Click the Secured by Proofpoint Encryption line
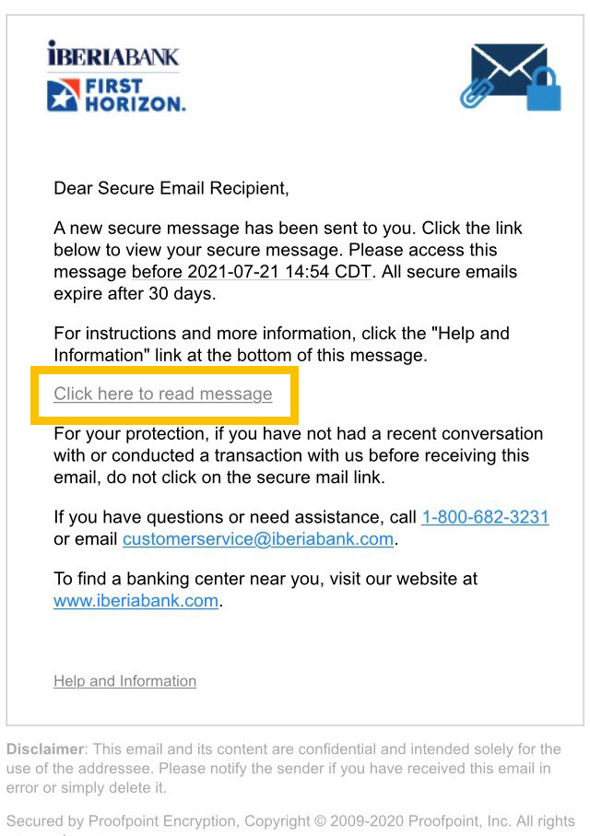 290,821
